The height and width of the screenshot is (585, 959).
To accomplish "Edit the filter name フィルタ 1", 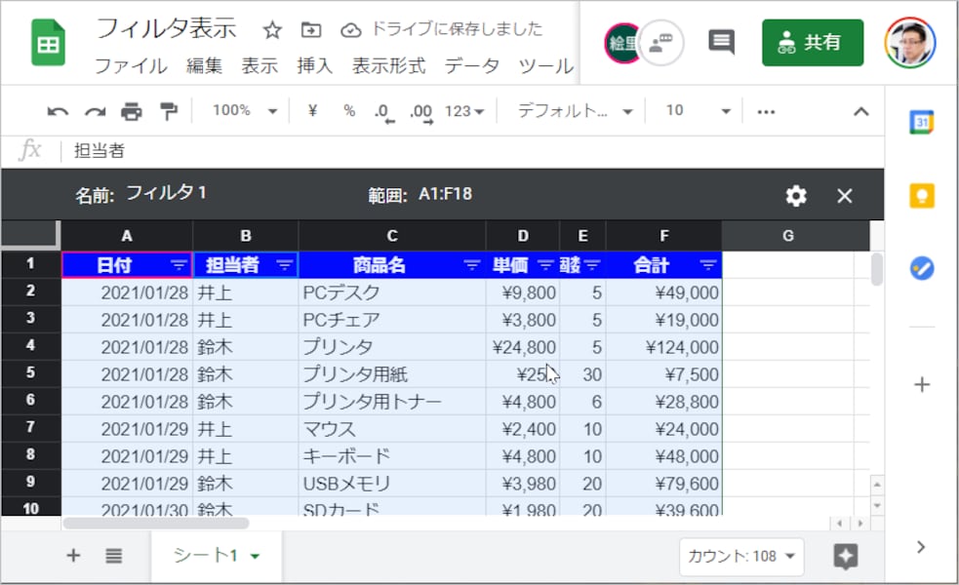I will tap(167, 193).
